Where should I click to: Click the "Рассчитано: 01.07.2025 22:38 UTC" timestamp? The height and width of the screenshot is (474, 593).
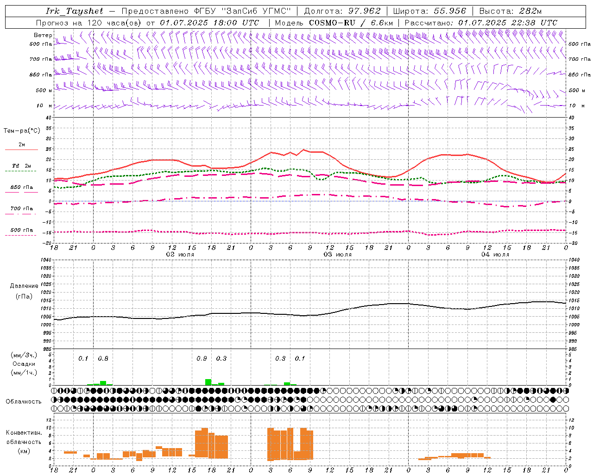click(481, 23)
